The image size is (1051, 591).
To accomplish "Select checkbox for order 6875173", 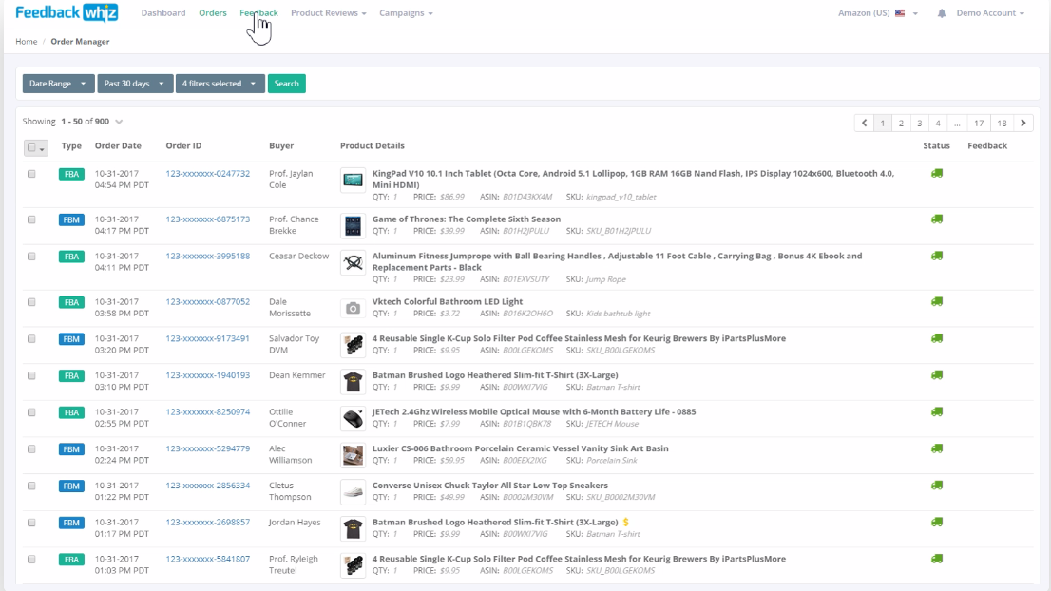I will click(31, 219).
